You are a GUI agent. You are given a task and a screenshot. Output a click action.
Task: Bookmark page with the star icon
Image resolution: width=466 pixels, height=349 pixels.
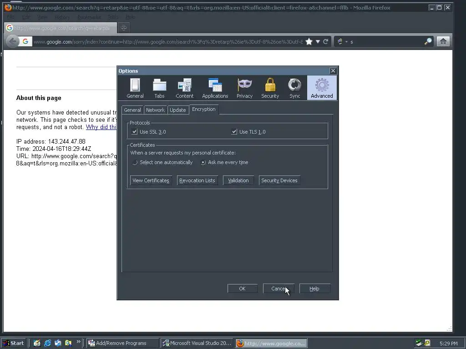point(309,41)
